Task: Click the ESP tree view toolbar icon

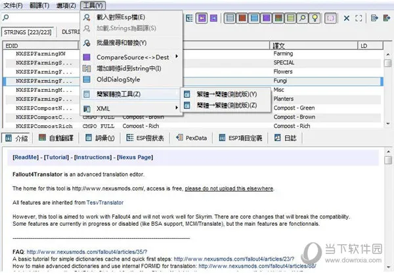Action: 190,18
